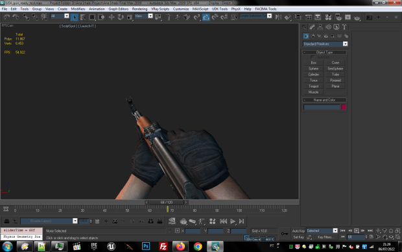This screenshot has height=252, width=402.
Task: Open the Curve Editor icon
Action: pos(309,17)
